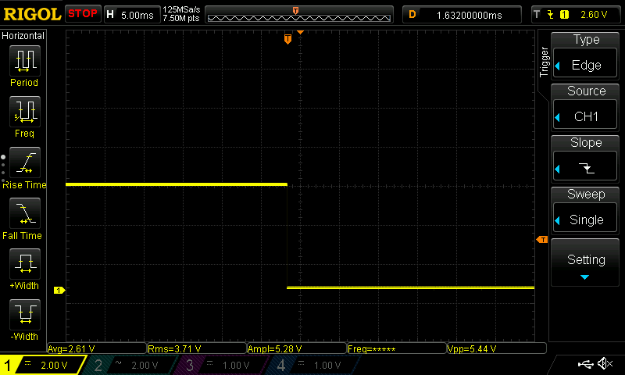Click the orange trigger level marker
Image resolution: width=625 pixels, height=375 pixels.
[541, 239]
